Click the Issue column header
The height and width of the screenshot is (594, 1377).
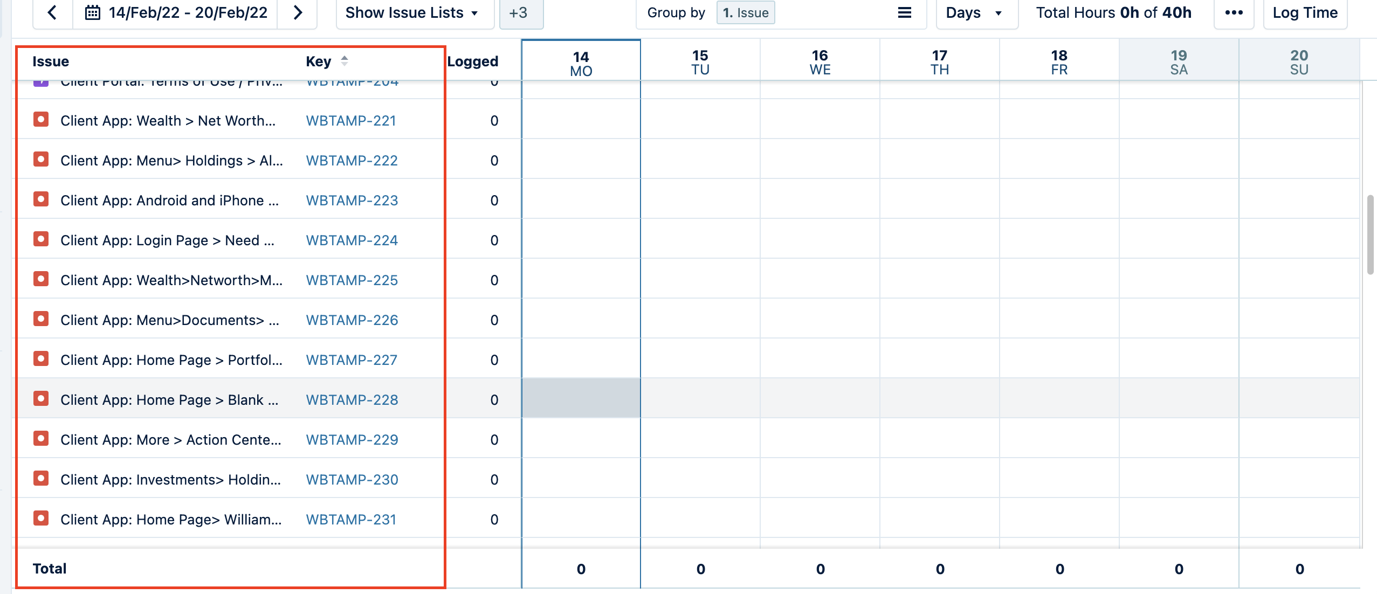coord(51,61)
